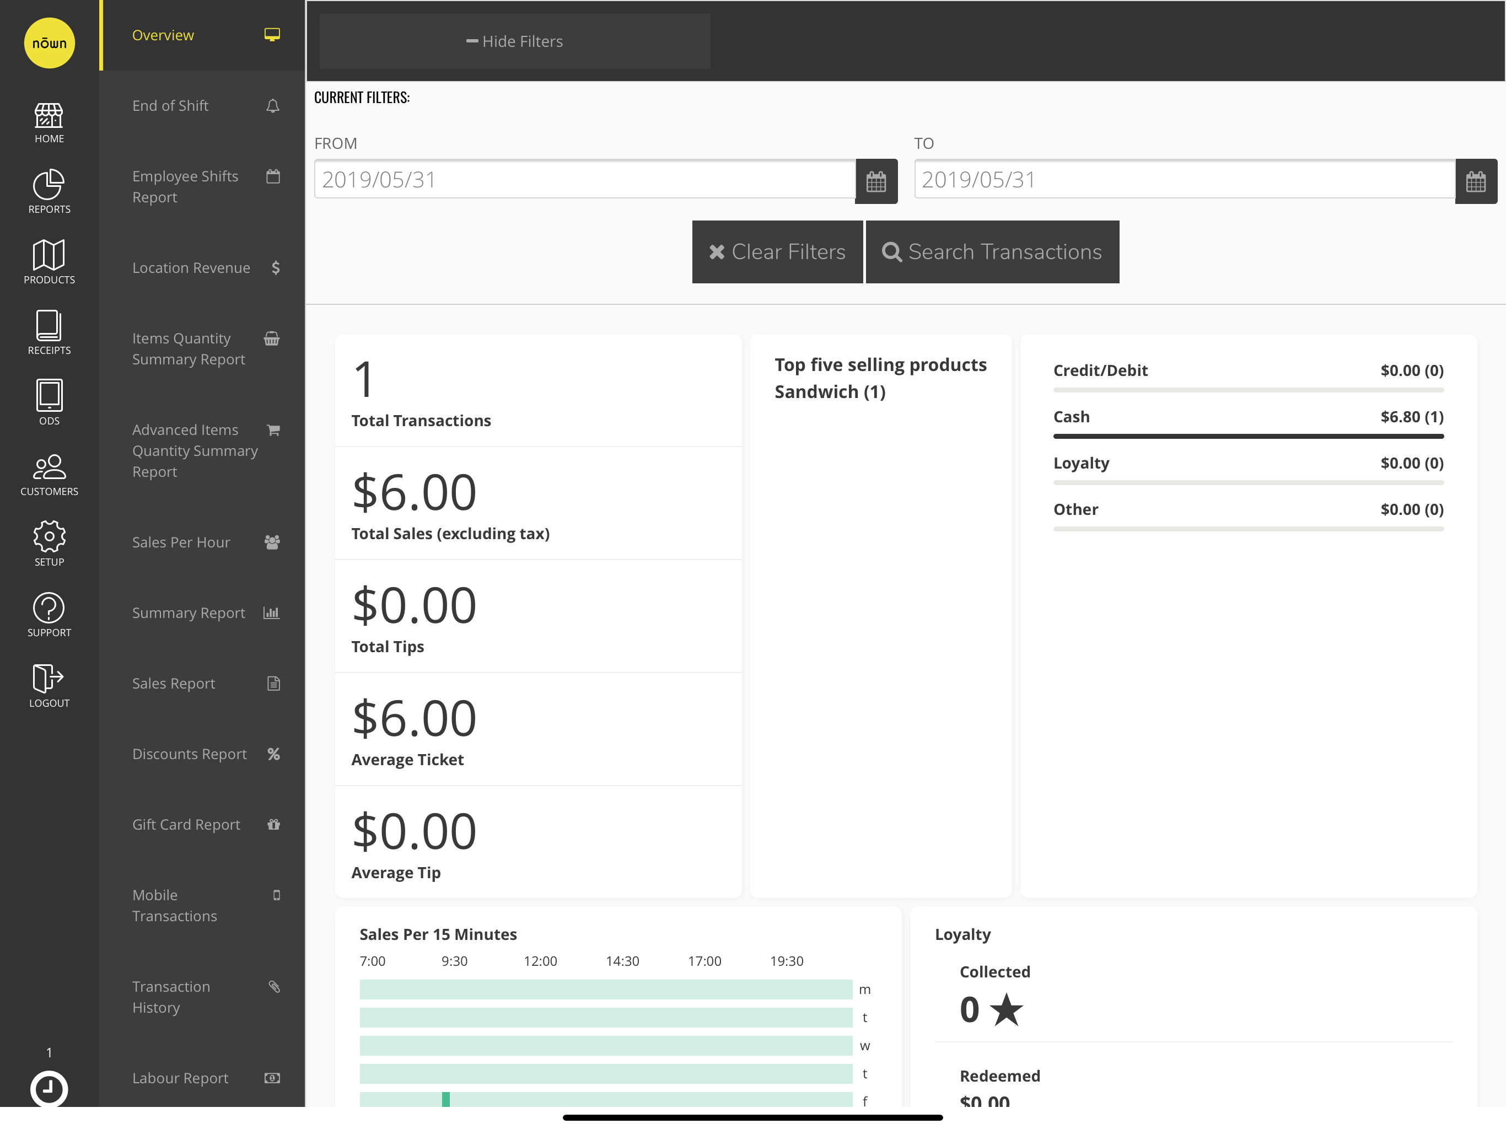
Task: Click the 'Sales Per 15 Minutes' heading
Action: tap(438, 934)
